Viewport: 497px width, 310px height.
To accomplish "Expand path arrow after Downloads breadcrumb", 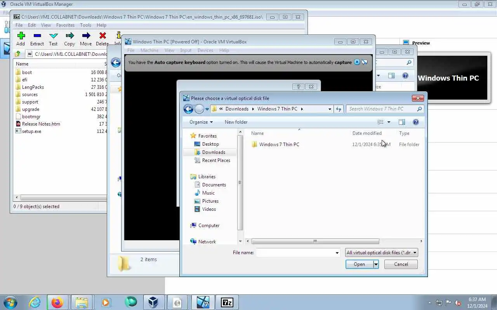I will point(253,109).
